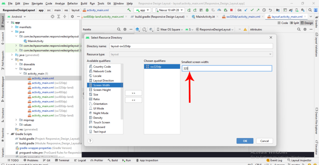Click the Attributes panel gear icon

pos(305,29)
